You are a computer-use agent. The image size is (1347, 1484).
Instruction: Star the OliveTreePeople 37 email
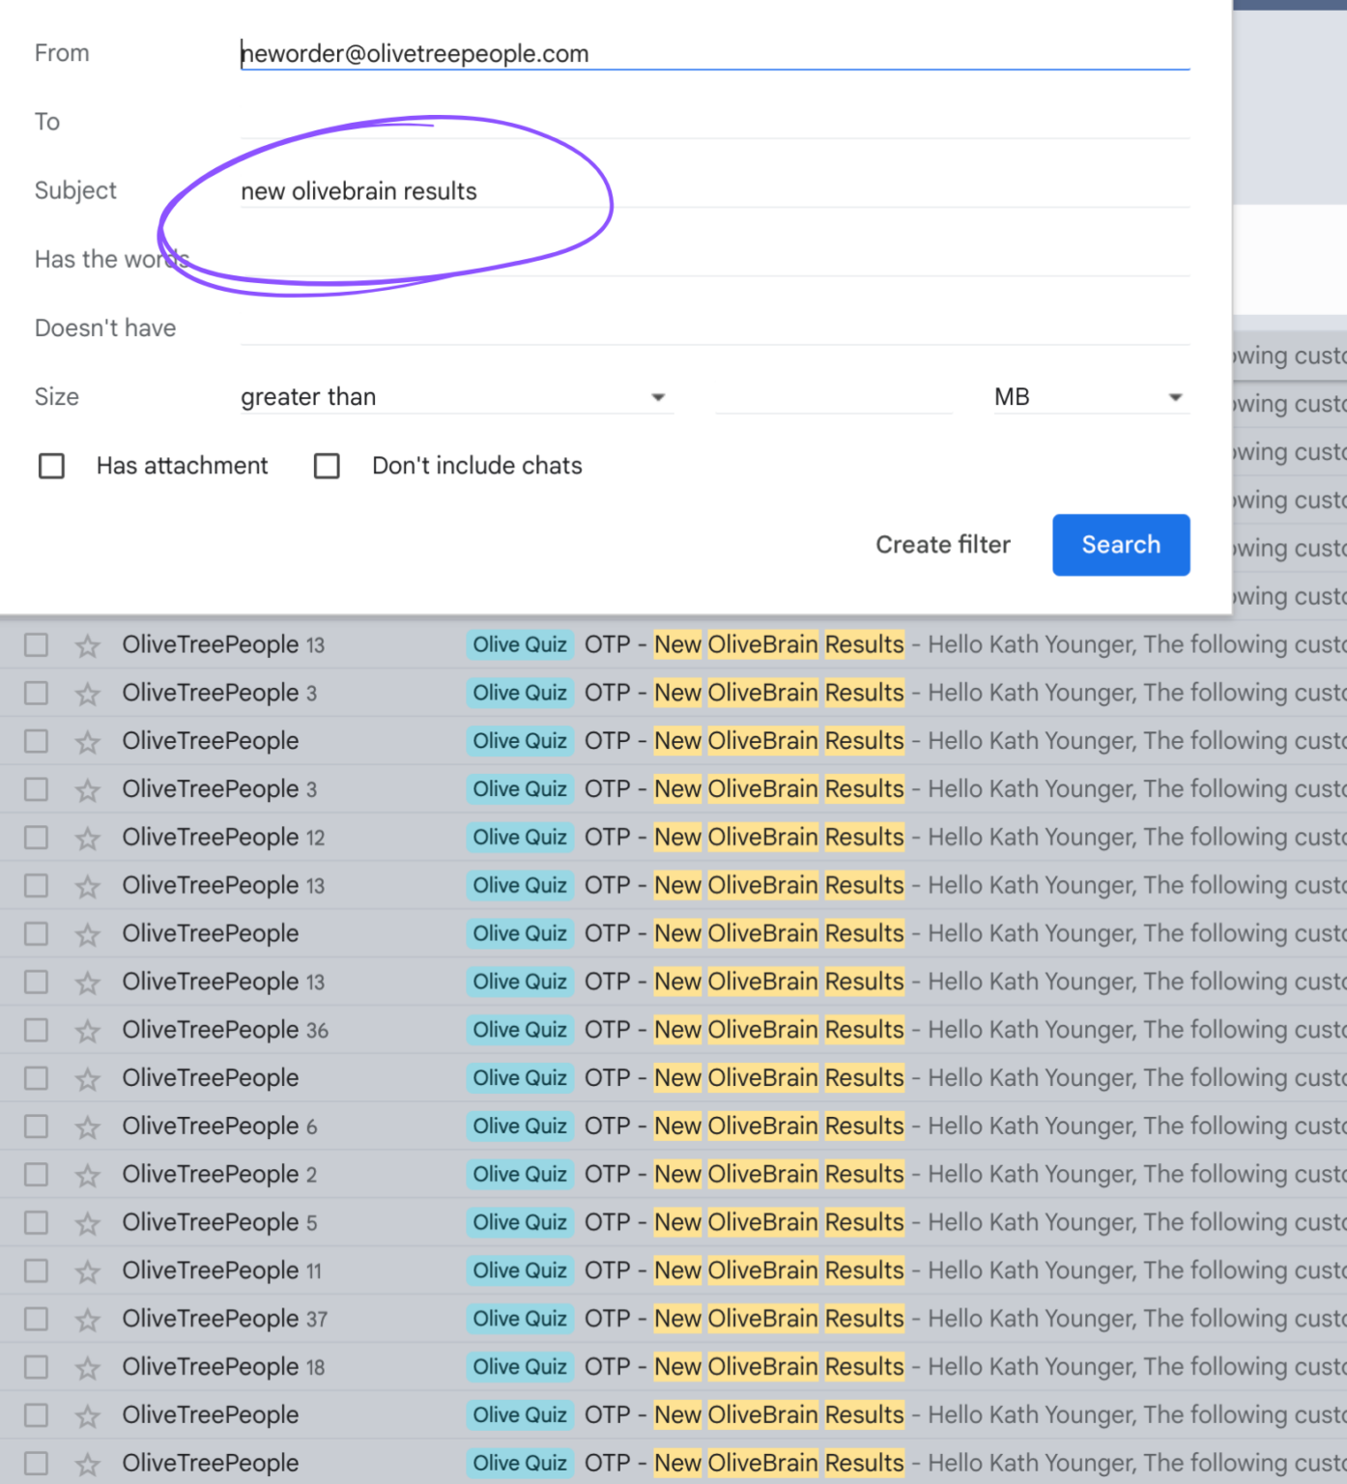click(x=88, y=1320)
